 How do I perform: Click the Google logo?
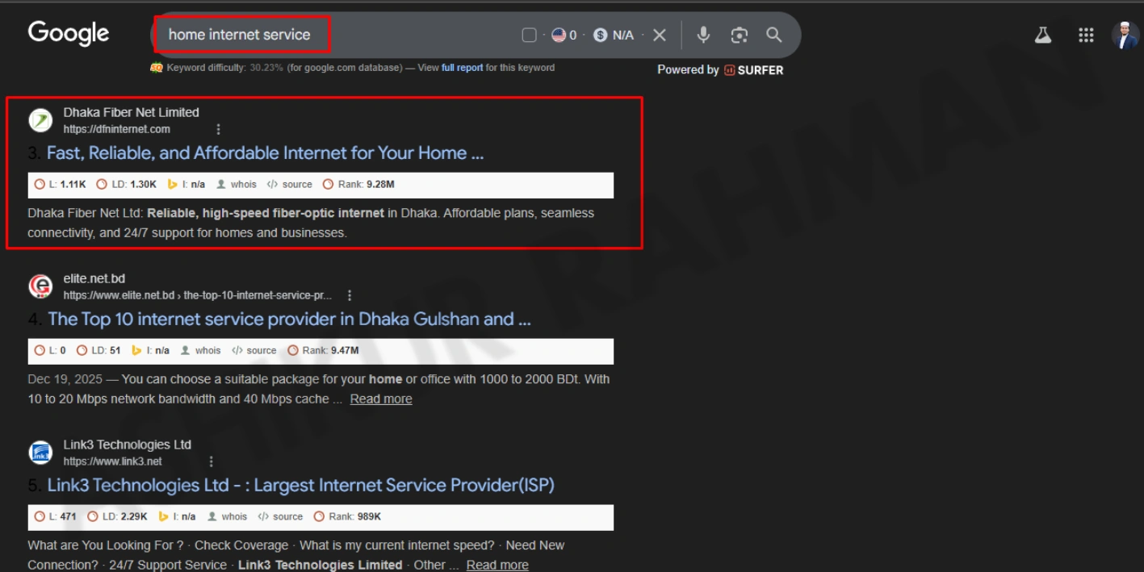tap(69, 33)
